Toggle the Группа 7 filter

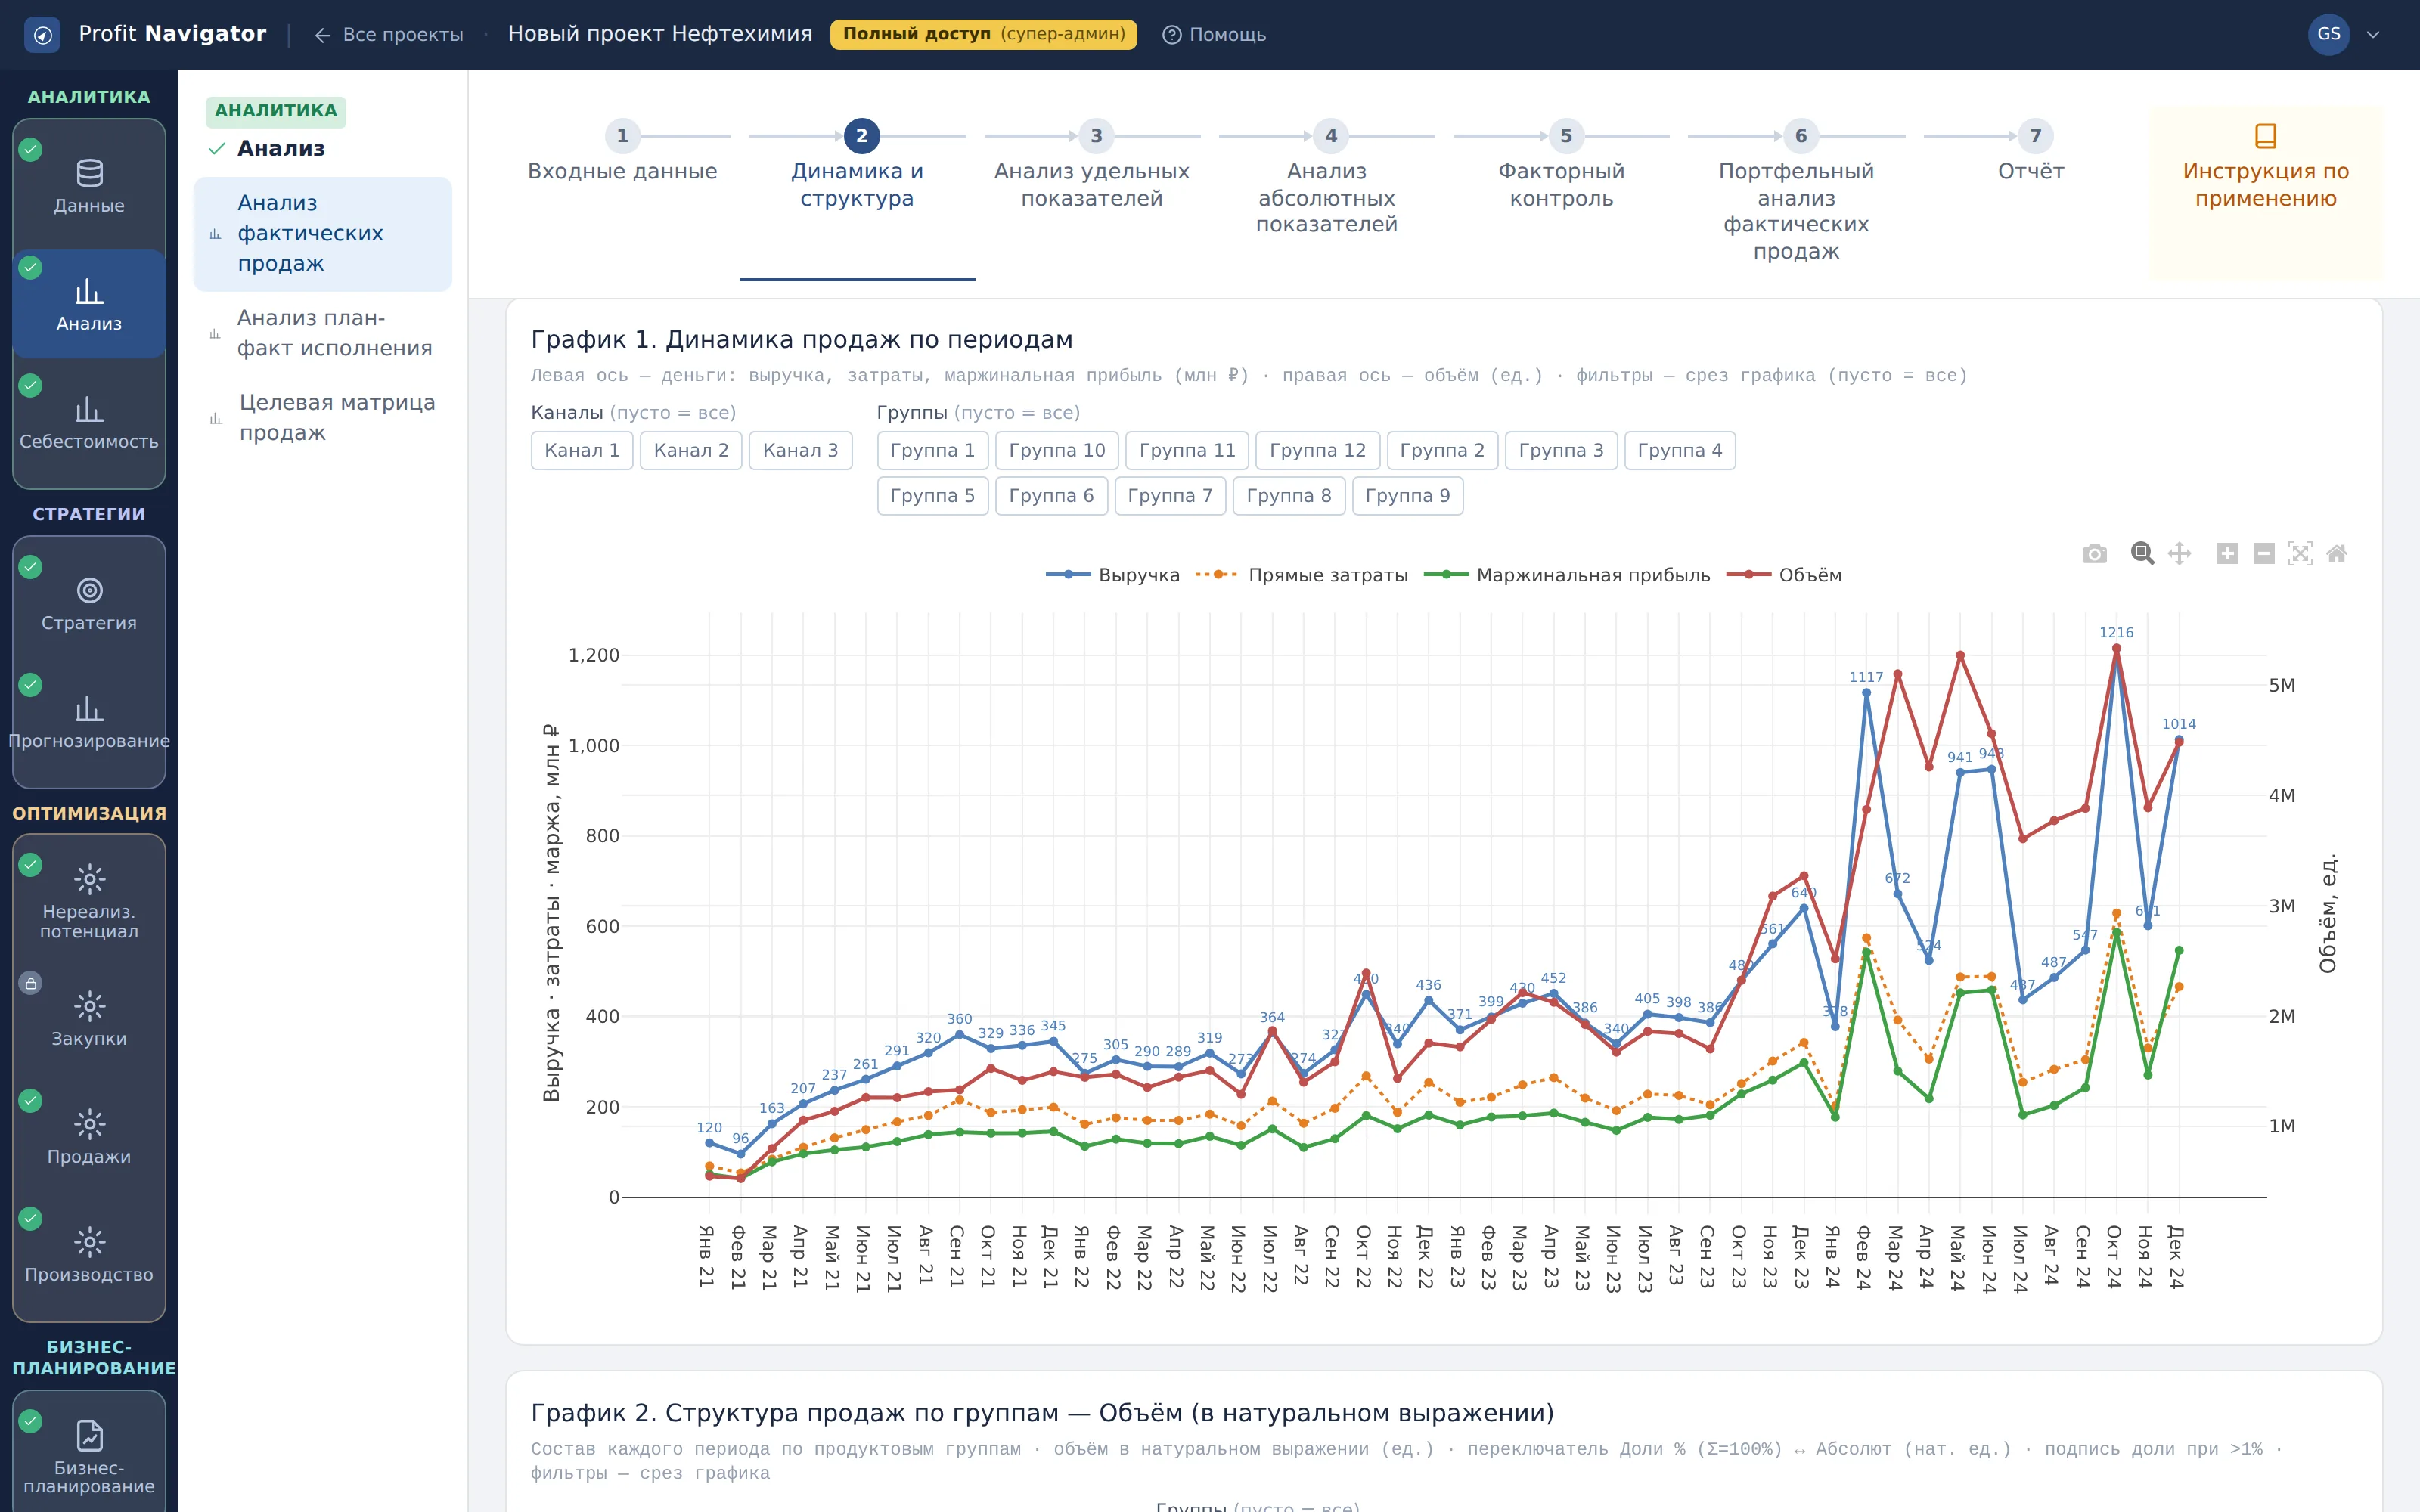(1170, 496)
